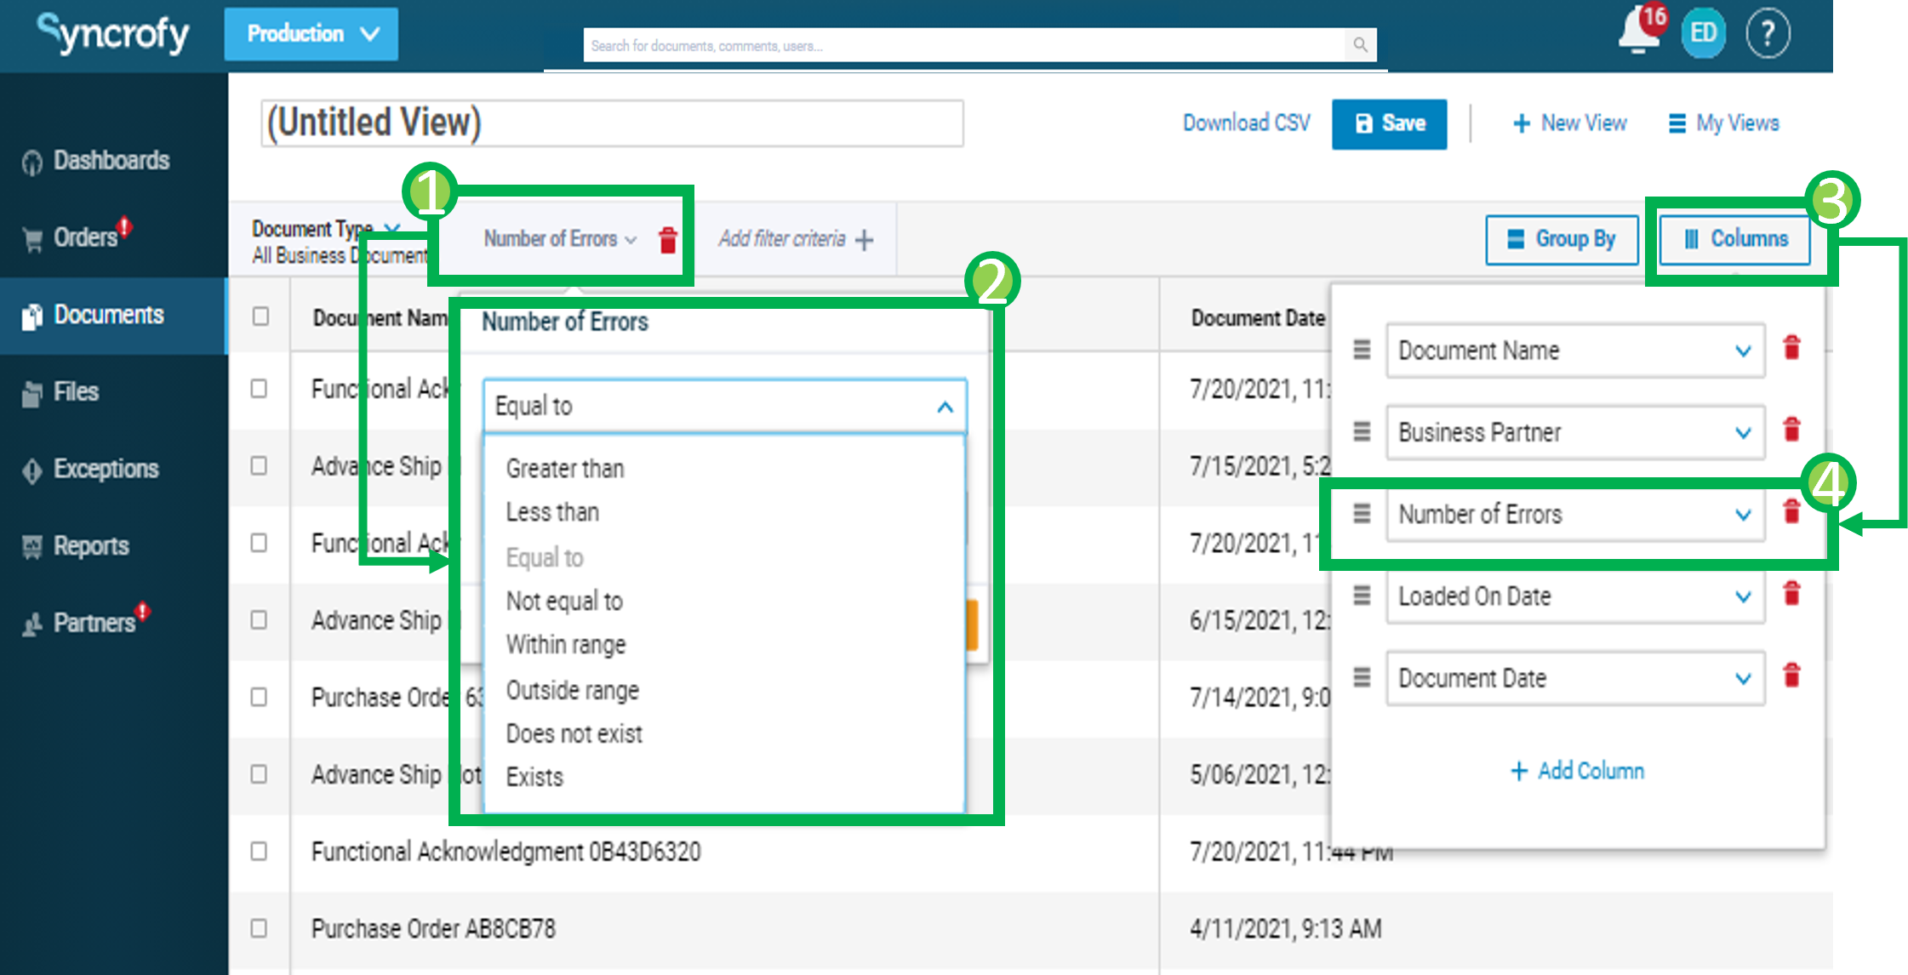1908x975 pixels.
Task: Choose Less than operator
Action: coord(552,512)
